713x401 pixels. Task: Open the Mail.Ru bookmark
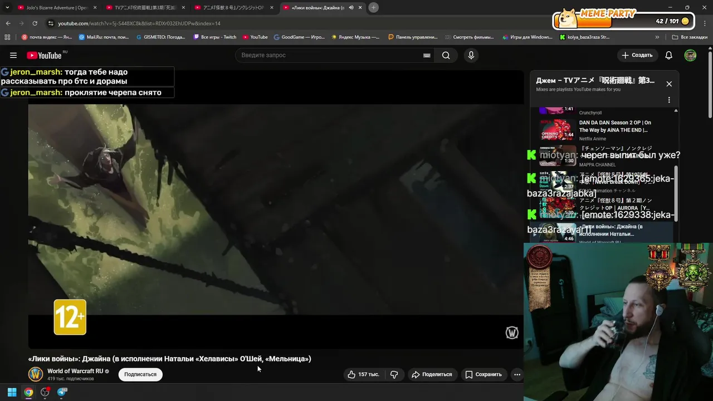pos(104,37)
